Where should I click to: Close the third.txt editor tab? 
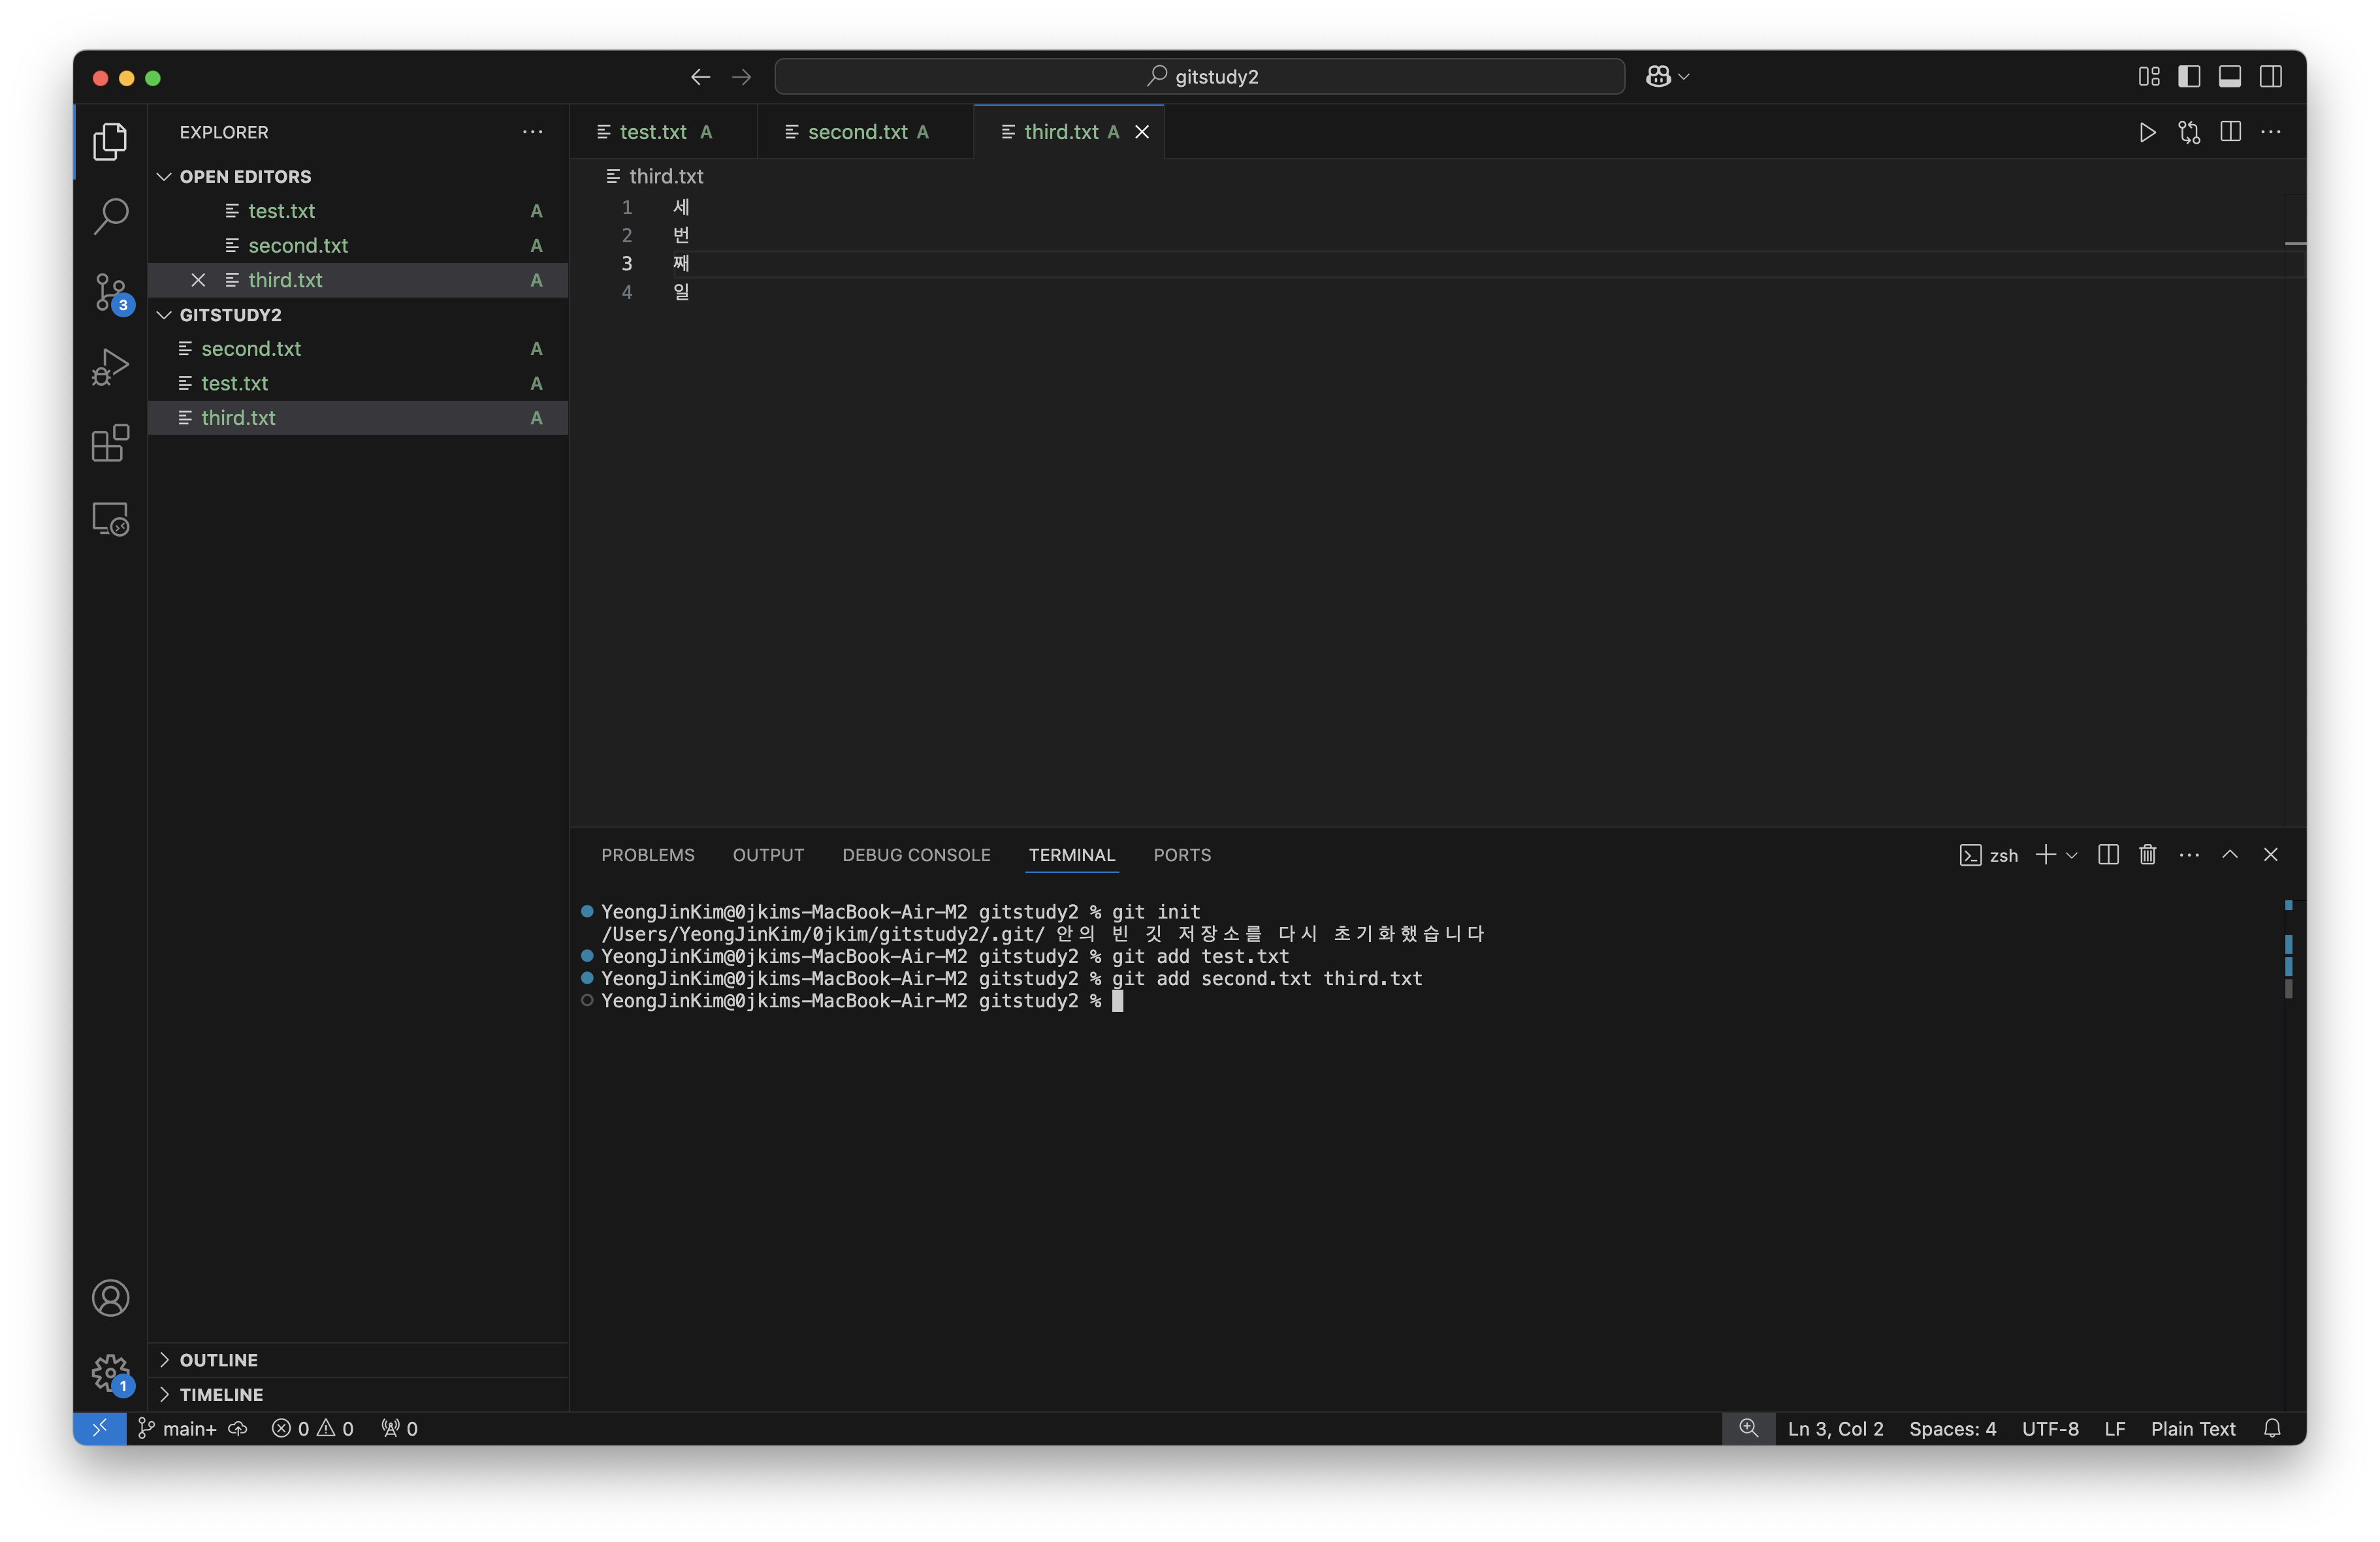(x=1141, y=132)
